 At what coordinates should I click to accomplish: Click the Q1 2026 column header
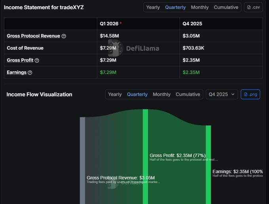click(x=109, y=24)
